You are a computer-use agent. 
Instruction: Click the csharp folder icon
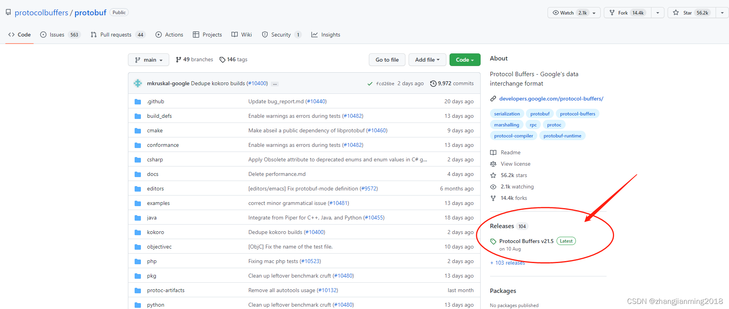(138, 160)
